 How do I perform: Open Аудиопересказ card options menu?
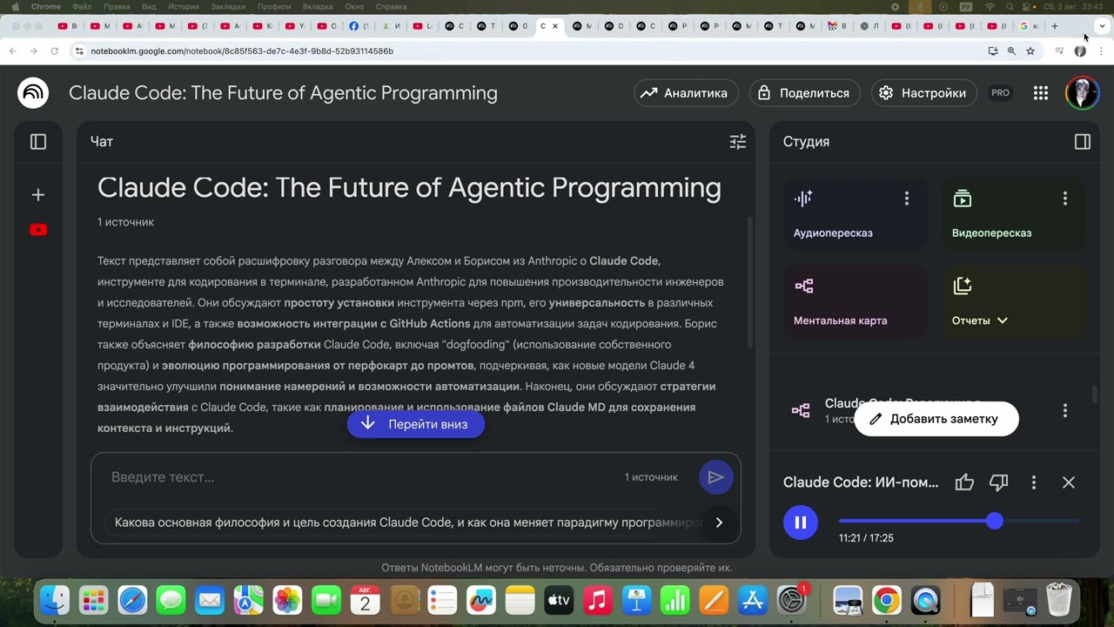click(907, 199)
